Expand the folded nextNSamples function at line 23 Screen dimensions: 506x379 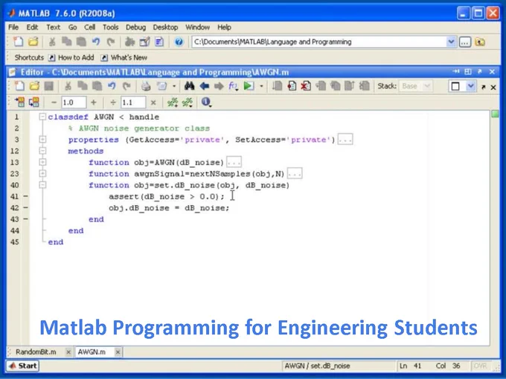click(42, 173)
